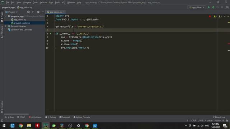Click the Stop icon in the toolbar
The height and width of the screenshot is (129, 230).
pyautogui.click(x=222, y=7)
